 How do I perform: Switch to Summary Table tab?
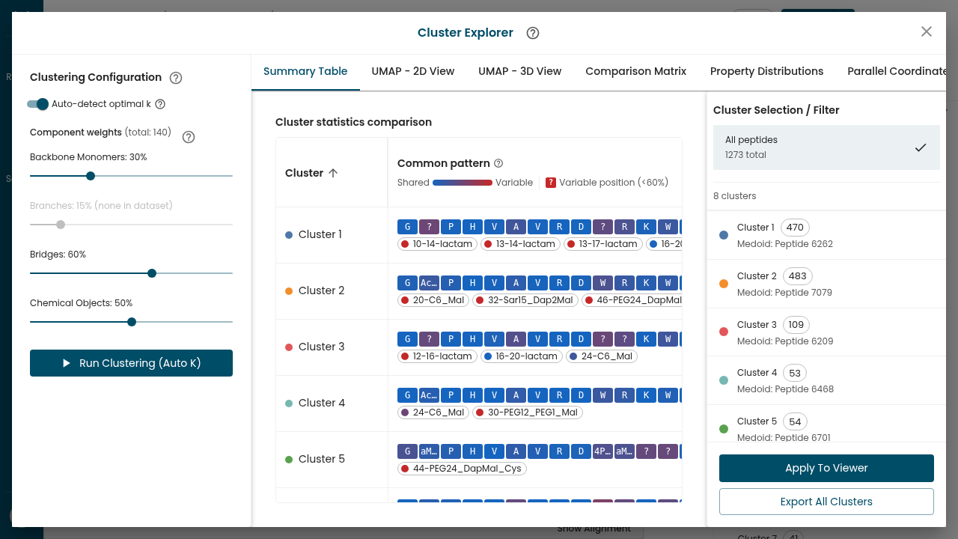tap(305, 71)
